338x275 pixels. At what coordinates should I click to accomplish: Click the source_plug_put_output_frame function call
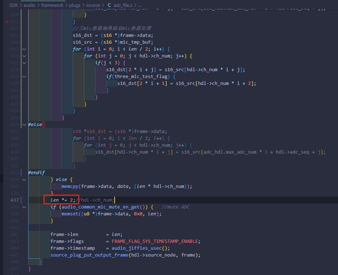pyautogui.click(x=89, y=255)
